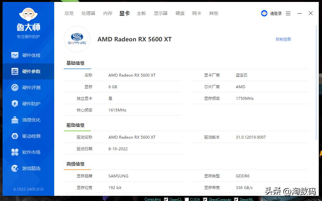
Task: Click the 清理优化 cleanup optimization icon
Action: (28, 120)
